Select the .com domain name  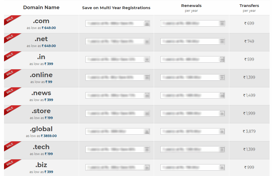tap(41, 21)
